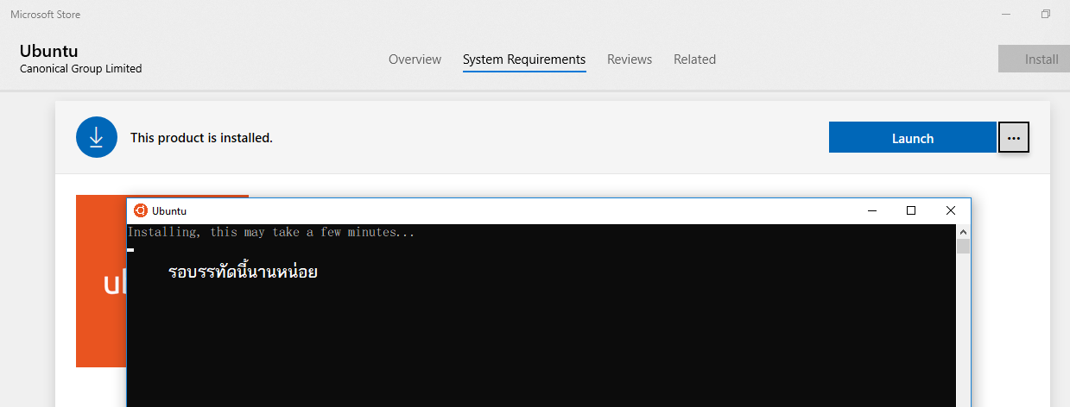Click the orange Ubuntu app thumbnail
The image size is (1070, 407).
tap(100, 285)
